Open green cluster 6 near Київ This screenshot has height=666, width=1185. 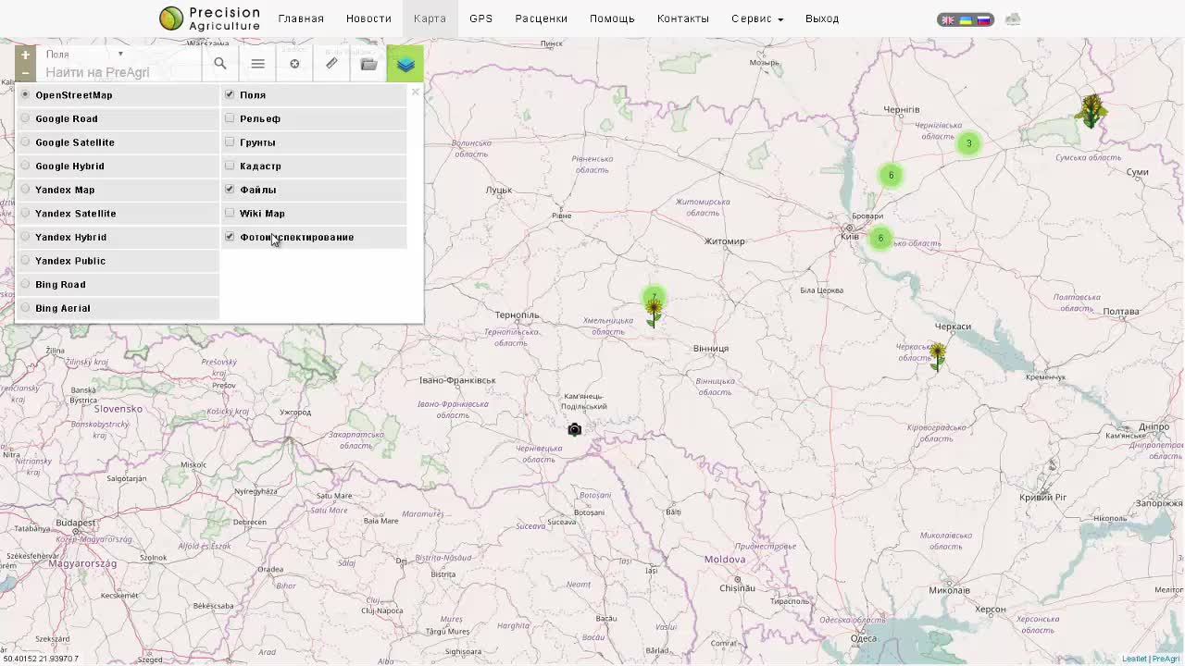880,239
